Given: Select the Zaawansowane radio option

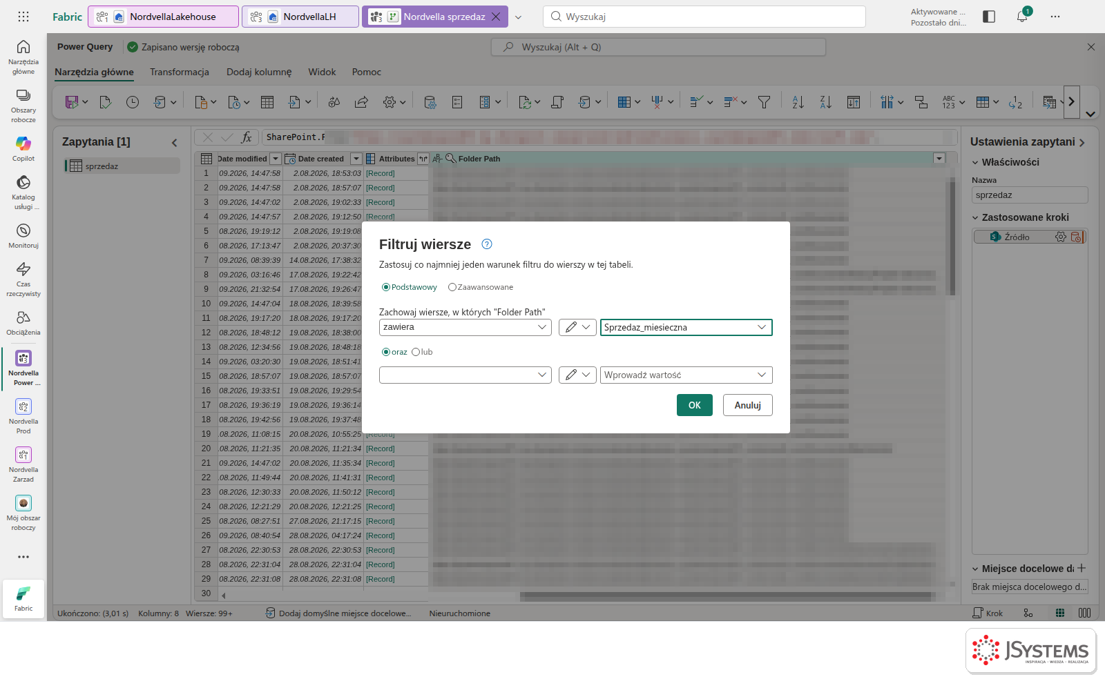Looking at the screenshot, I should click(x=481, y=287).
